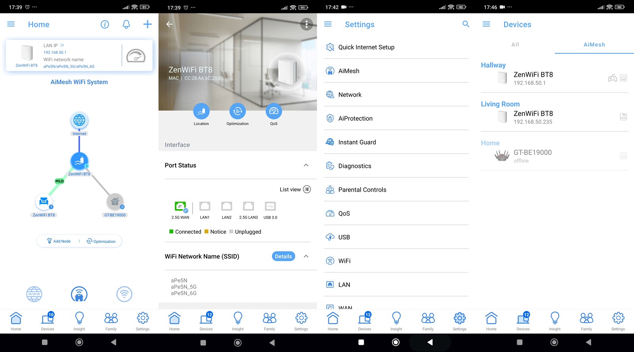This screenshot has height=352, width=634.
Task: Select the Living Room ZenWiFi BT8 device
Action: [x=555, y=117]
